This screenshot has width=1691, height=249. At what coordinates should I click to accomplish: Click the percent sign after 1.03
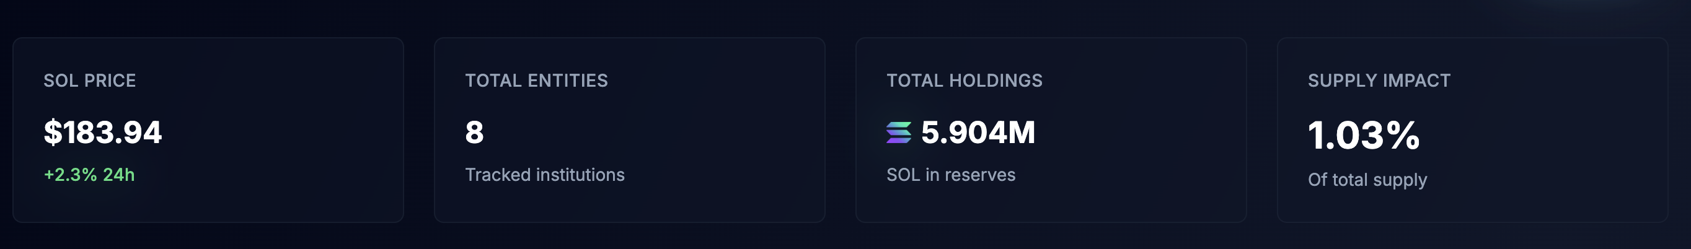[x=1403, y=136]
